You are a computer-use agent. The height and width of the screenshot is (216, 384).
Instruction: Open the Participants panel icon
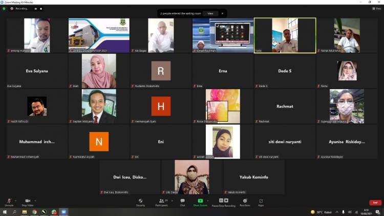161,201
